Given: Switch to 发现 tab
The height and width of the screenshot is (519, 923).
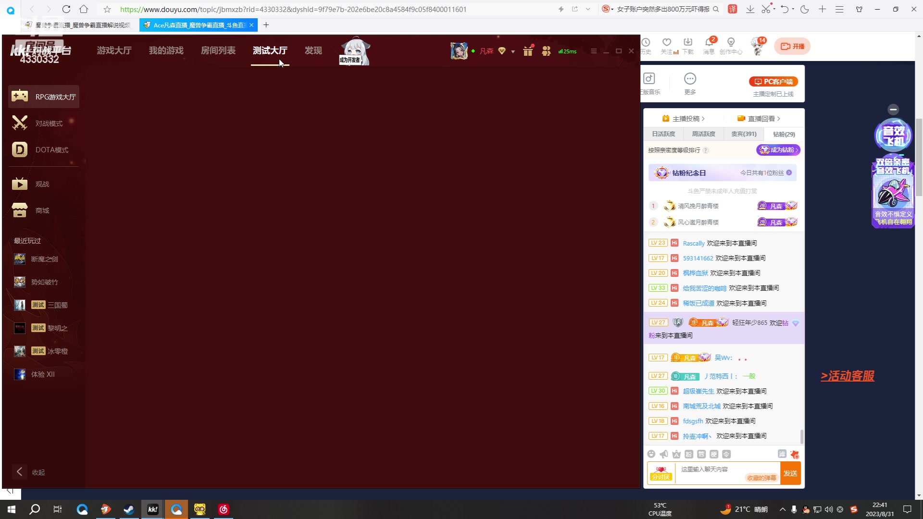Looking at the screenshot, I should tap(313, 50).
